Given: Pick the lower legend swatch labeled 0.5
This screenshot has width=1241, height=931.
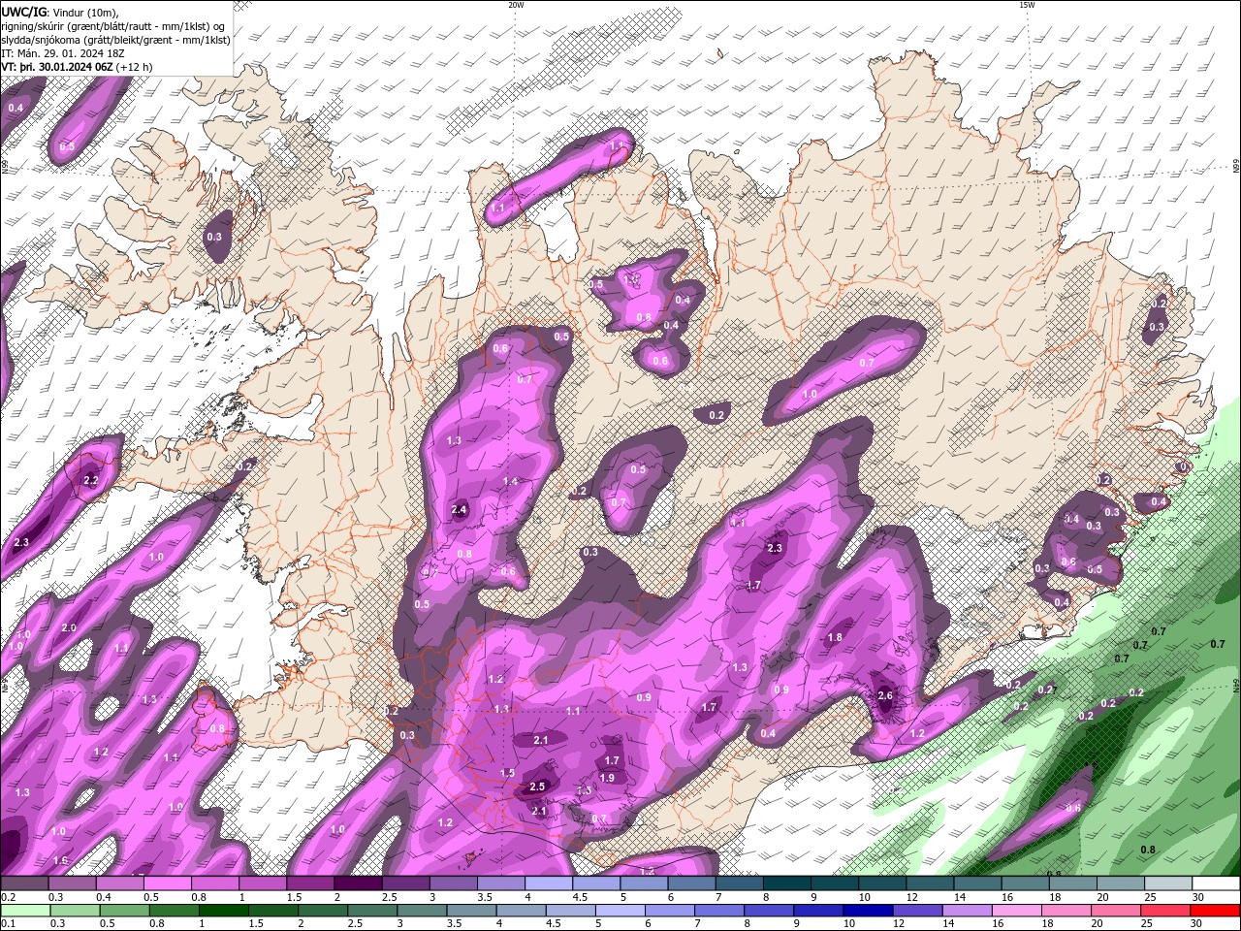Looking at the screenshot, I should tap(123, 911).
